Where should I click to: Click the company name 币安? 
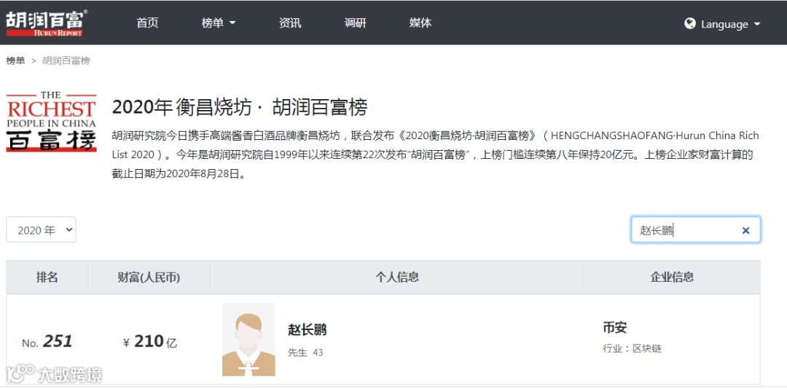pos(615,329)
